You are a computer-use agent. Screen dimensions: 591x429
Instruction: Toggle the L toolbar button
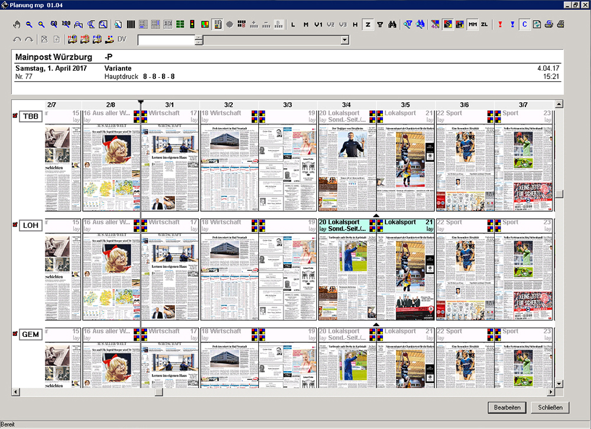(293, 24)
